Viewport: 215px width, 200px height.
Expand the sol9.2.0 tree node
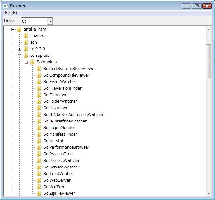[x=19, y=49]
